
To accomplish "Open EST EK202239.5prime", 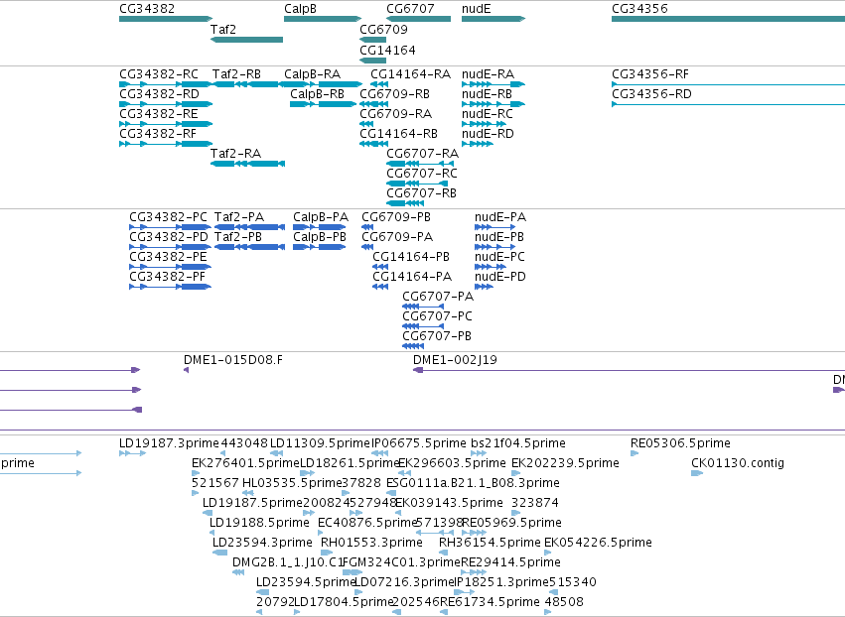I will (515, 474).
